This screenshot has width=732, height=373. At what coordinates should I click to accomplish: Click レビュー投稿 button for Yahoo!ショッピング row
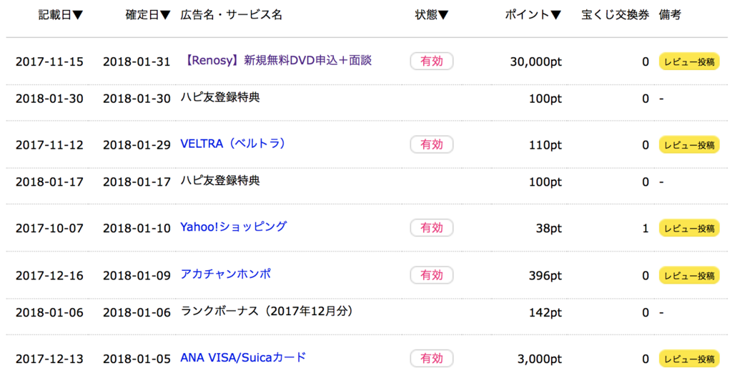689,228
